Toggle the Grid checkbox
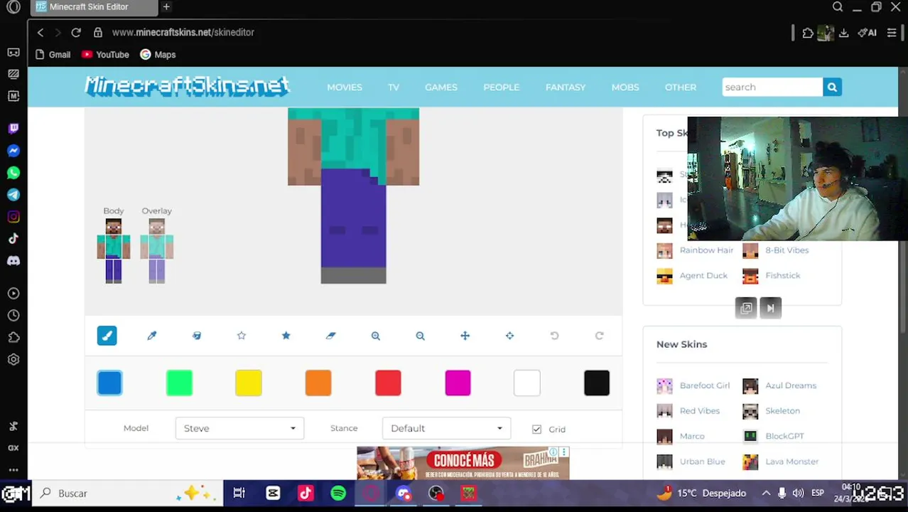The height and width of the screenshot is (512, 908). pos(536,429)
